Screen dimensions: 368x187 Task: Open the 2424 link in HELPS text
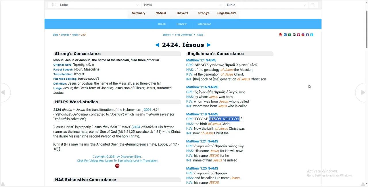(136, 127)
